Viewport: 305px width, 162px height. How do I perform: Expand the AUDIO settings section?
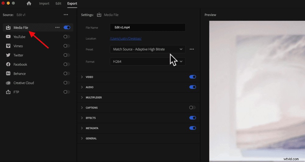coord(82,87)
